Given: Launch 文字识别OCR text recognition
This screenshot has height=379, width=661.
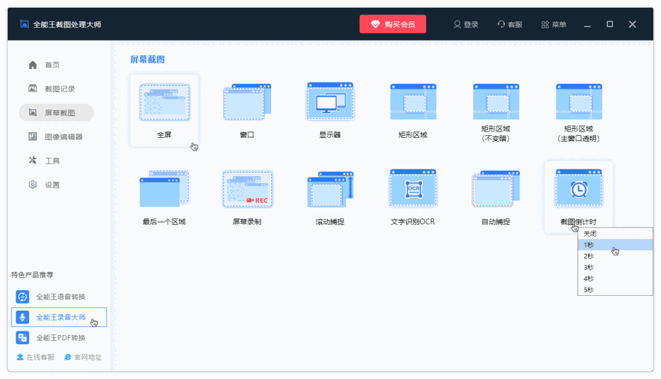Looking at the screenshot, I should click(413, 190).
